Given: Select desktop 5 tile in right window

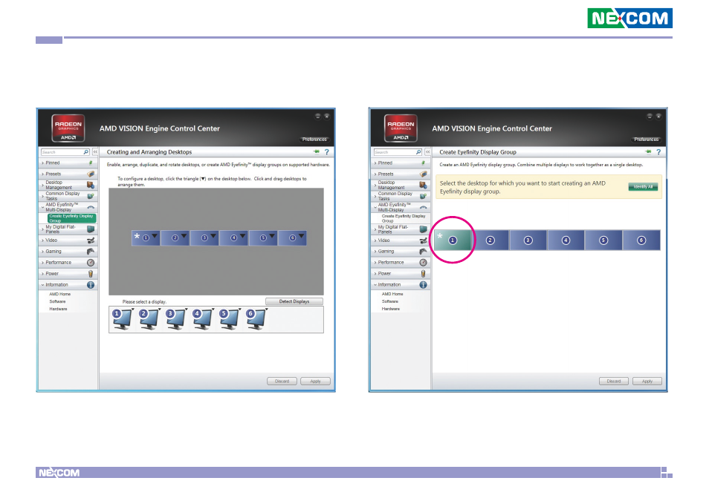Looking at the screenshot, I should click(x=603, y=240).
